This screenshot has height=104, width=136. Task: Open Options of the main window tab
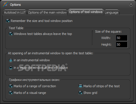[47, 12]
